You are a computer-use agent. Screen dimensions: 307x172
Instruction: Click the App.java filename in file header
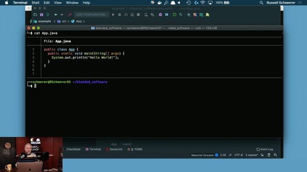63,42
